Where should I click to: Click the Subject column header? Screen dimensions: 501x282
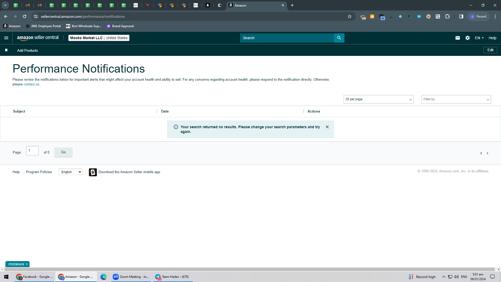tap(19, 111)
